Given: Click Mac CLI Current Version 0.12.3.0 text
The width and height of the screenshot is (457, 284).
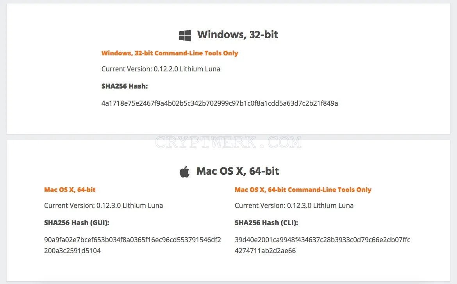Looking at the screenshot, I should tap(294, 206).
